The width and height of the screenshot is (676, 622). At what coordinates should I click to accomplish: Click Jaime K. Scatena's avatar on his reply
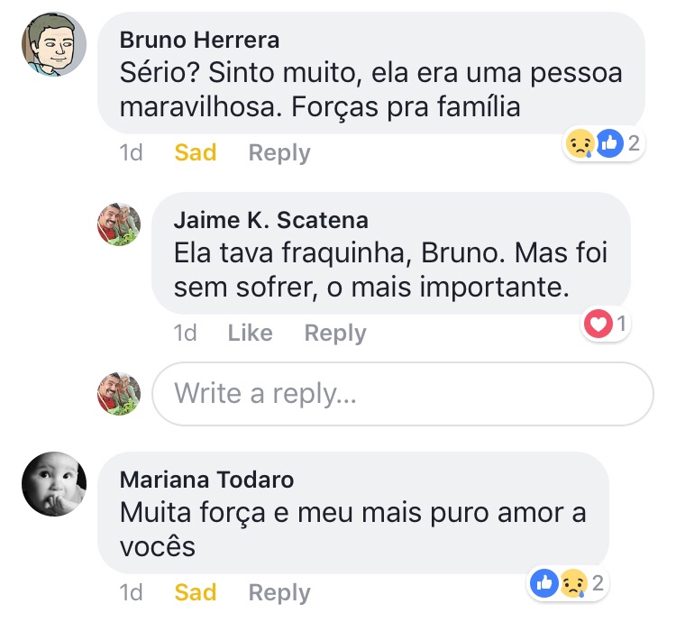pos(119,224)
